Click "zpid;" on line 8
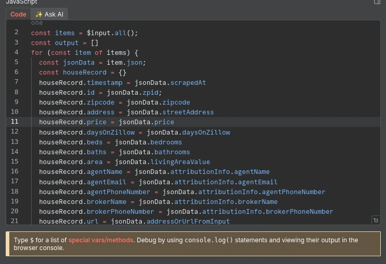 click(152, 93)
